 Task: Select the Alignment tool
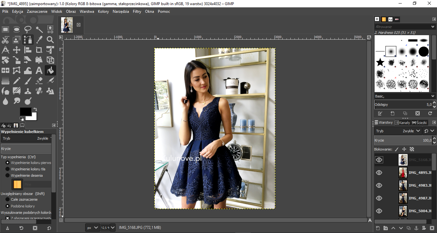click(28, 50)
